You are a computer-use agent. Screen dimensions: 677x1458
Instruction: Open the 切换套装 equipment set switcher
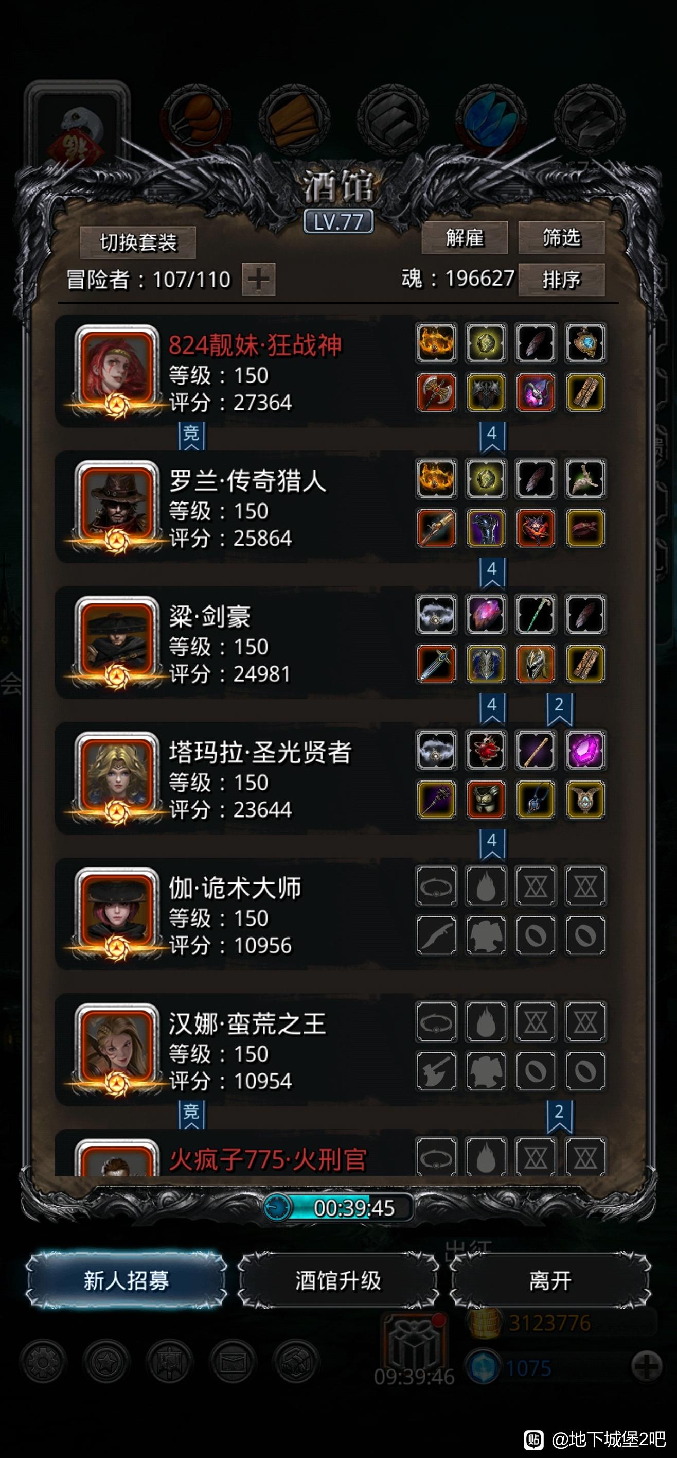138,242
